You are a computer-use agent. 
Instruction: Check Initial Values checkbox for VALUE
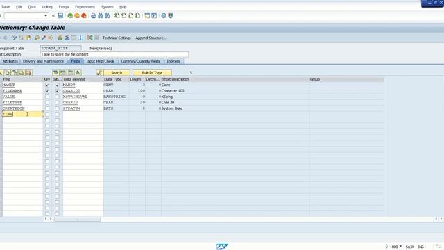coord(57,97)
